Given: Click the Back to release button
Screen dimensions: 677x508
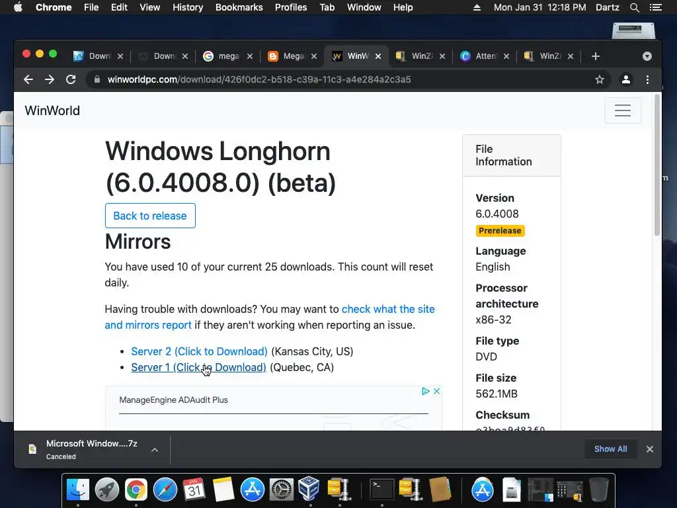Looking at the screenshot, I should (150, 216).
